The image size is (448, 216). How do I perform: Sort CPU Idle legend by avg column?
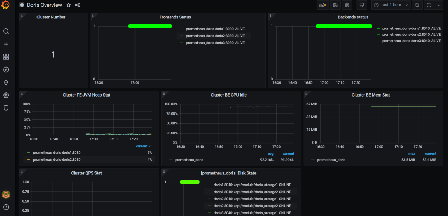(x=270, y=154)
